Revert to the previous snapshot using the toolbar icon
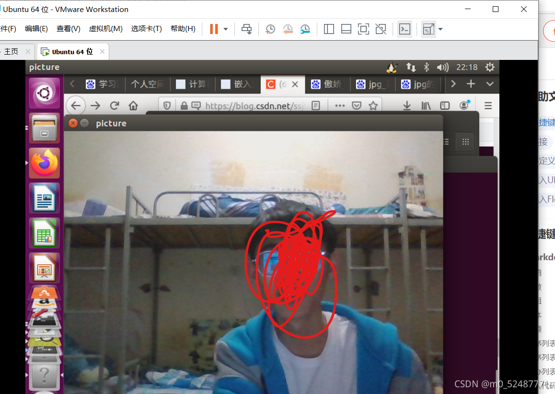Viewport: 555px width, 394px height. click(x=288, y=29)
